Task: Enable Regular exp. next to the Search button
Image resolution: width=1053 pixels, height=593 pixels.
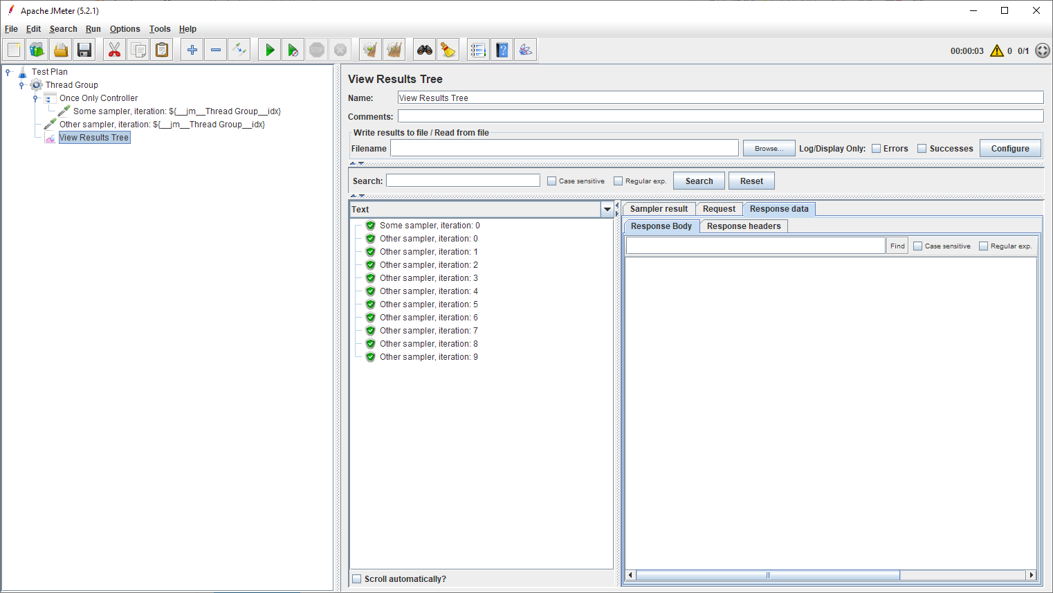Action: (x=619, y=181)
